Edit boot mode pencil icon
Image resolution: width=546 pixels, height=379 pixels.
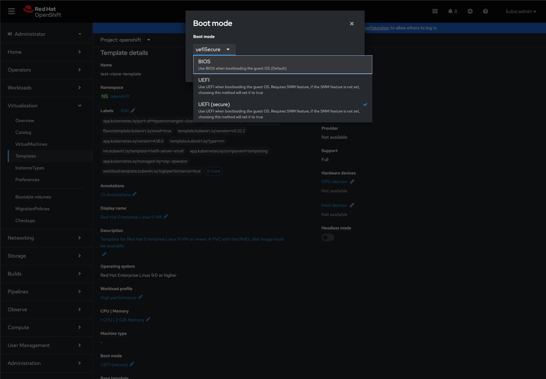[x=132, y=364]
